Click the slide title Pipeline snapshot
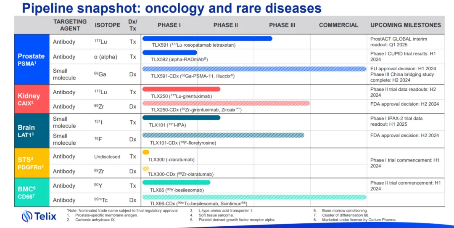This screenshot has width=454, height=228. [172, 8]
